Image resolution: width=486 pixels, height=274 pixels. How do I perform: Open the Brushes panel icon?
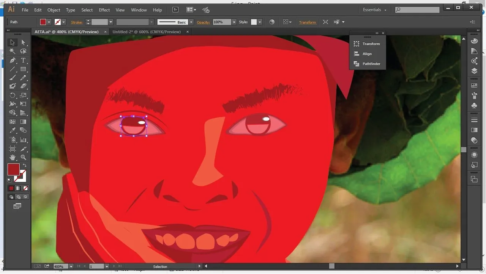coord(474,96)
